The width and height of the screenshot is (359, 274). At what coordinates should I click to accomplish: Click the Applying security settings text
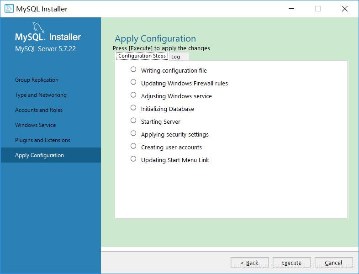tap(175, 135)
